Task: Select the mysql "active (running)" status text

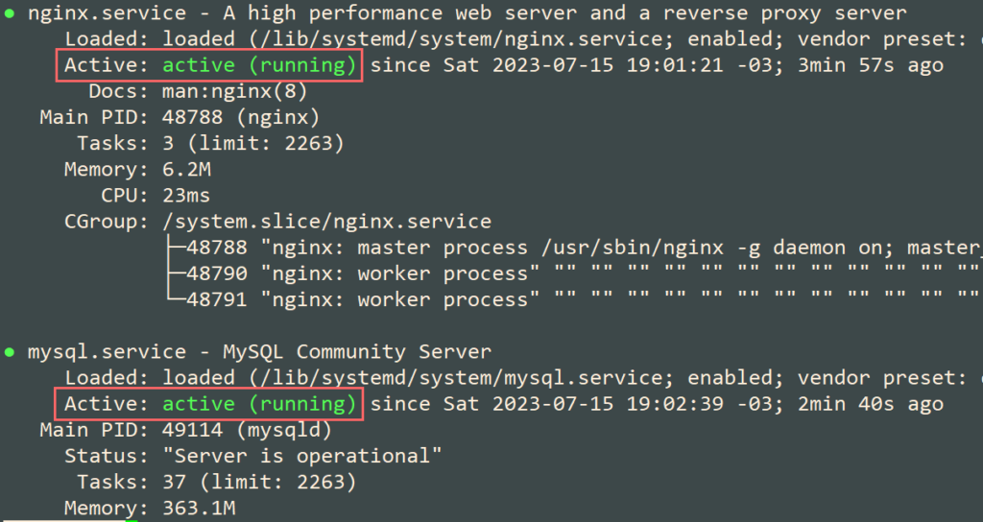Action: click(261, 404)
